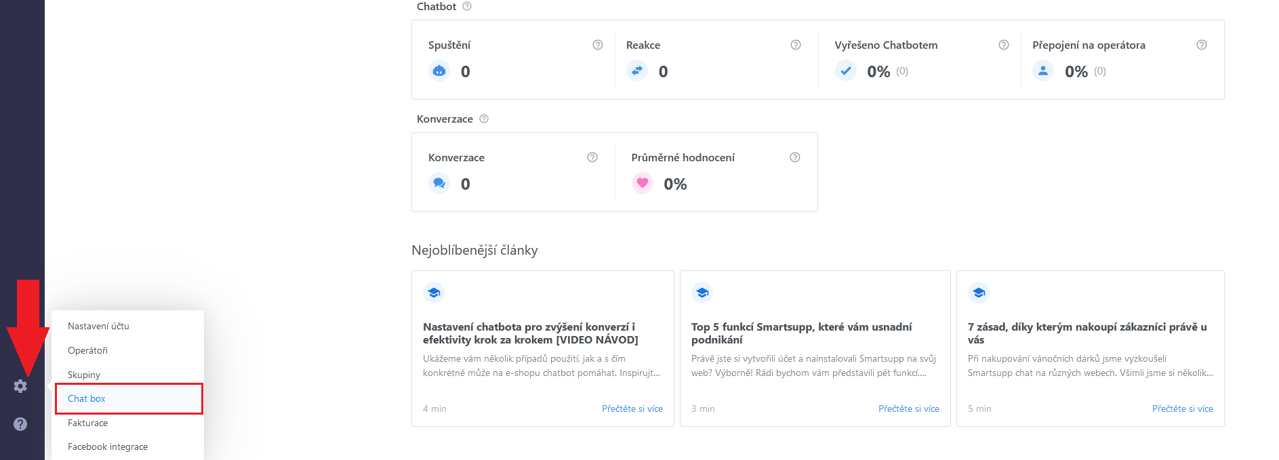Screen dimensions: 1279x460
Task: Click help icon beside Konverzace section heading
Action: pos(483,119)
